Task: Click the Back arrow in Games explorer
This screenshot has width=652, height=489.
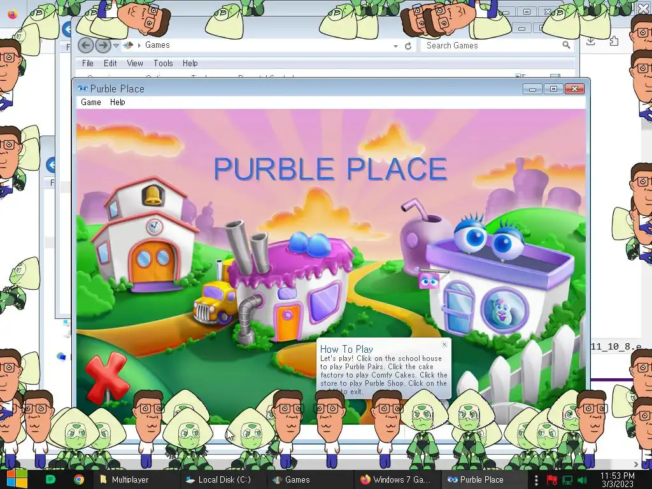Action: [x=86, y=45]
